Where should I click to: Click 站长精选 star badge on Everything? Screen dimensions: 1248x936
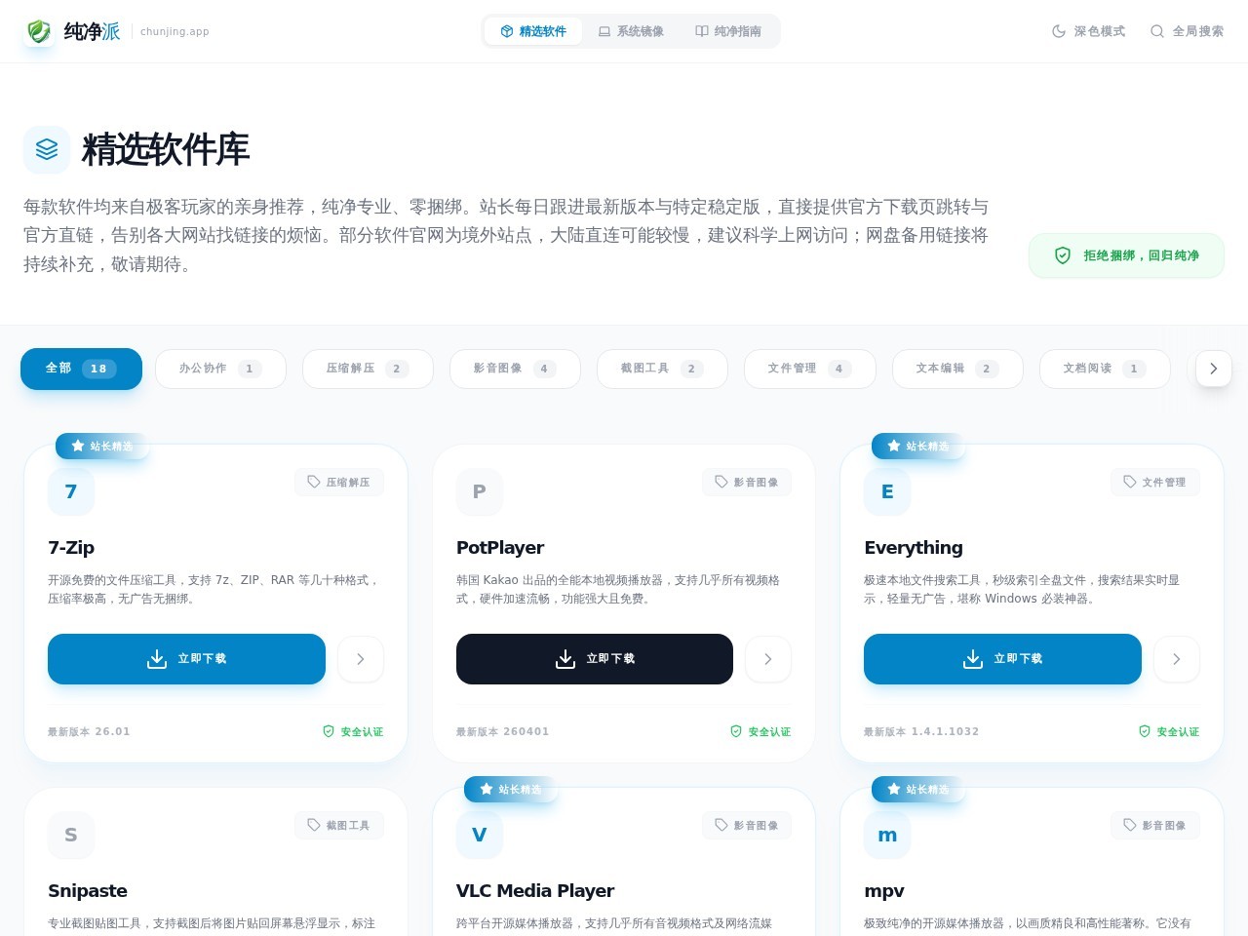917,446
